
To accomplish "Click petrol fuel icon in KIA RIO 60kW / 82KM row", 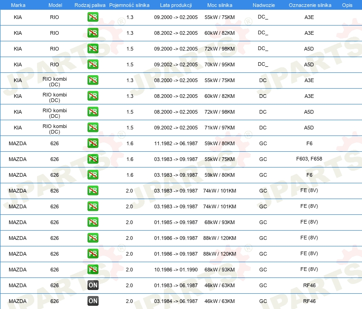I will (93, 33).
